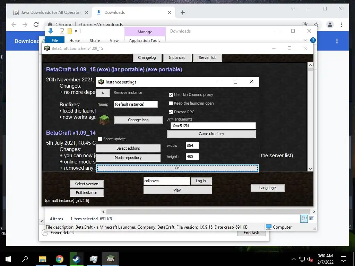Viewport: 355px width, 266px height.
Task: Click the grass block instance icon
Action: pyautogui.click(x=104, y=120)
